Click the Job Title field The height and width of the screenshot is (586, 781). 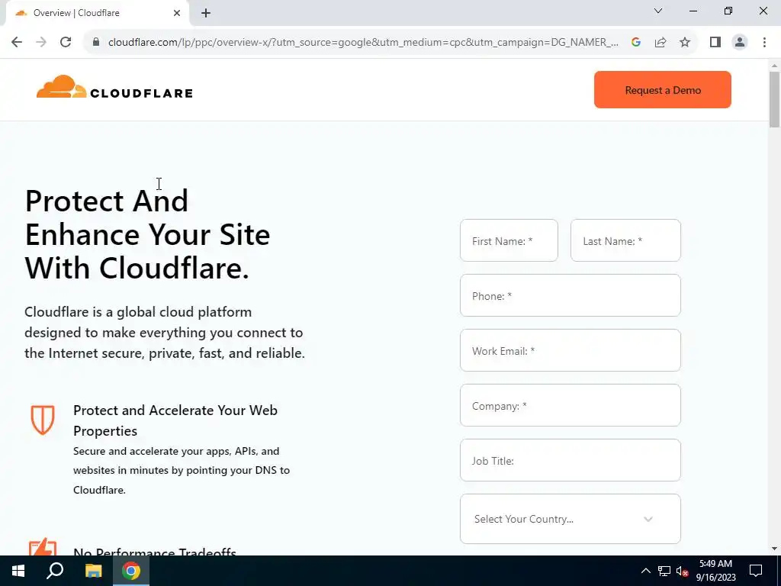[x=570, y=459]
